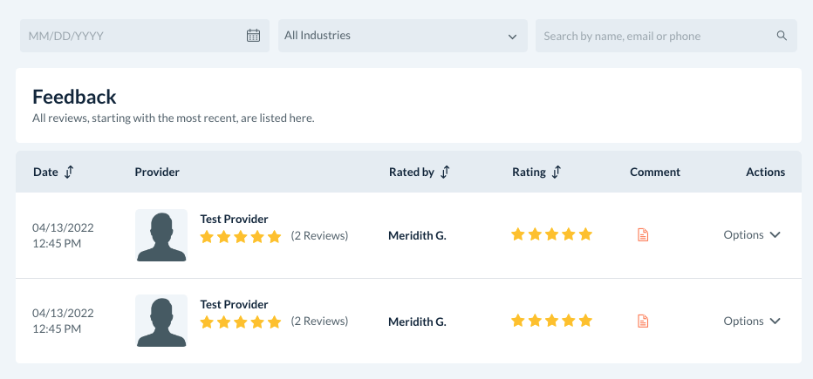Click the calendar icon in date field

253,36
